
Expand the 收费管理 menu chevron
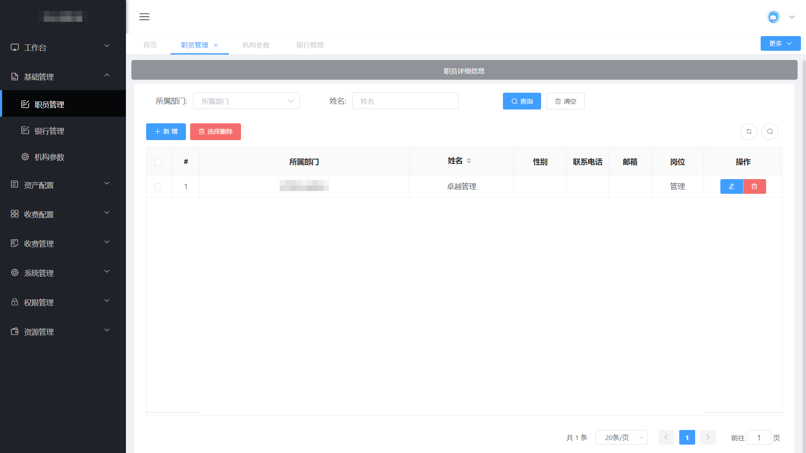[107, 242]
